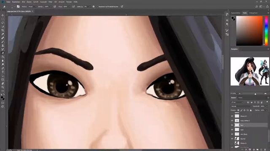Hide the skin (face) layer
This screenshot has height=151, width=270.
point(232,134)
